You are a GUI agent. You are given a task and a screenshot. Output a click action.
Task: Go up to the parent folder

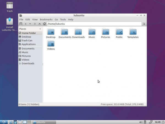pos(40,24)
